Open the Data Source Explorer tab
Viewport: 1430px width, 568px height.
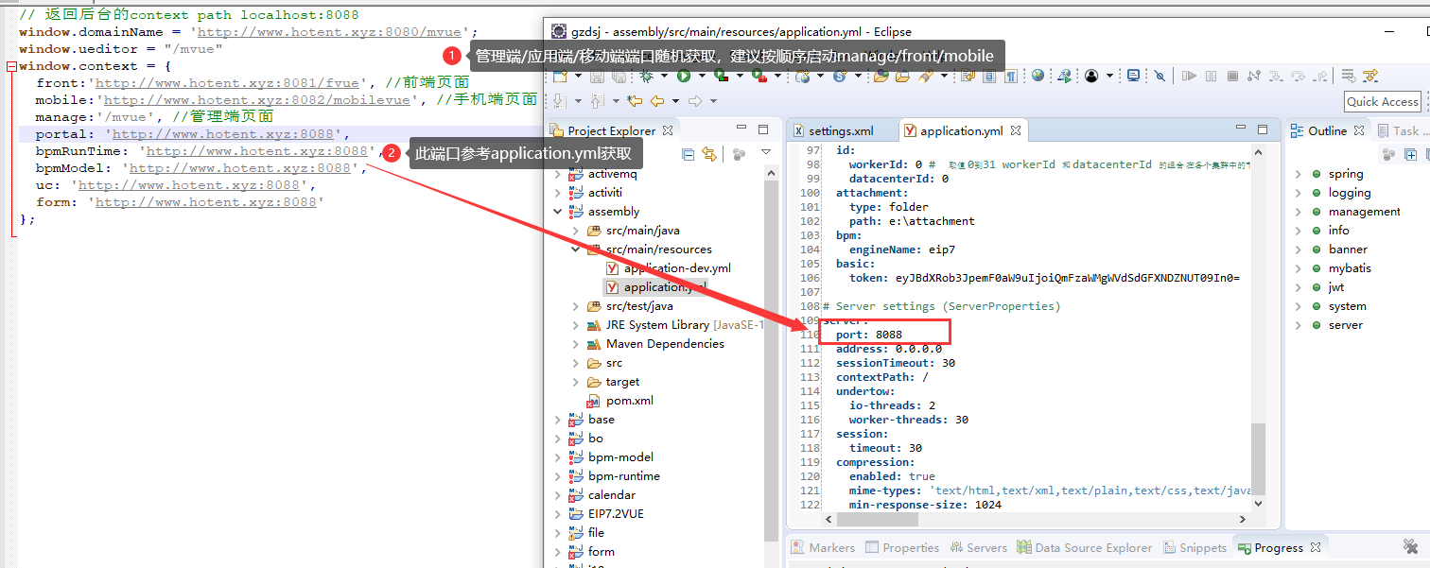tap(1085, 547)
